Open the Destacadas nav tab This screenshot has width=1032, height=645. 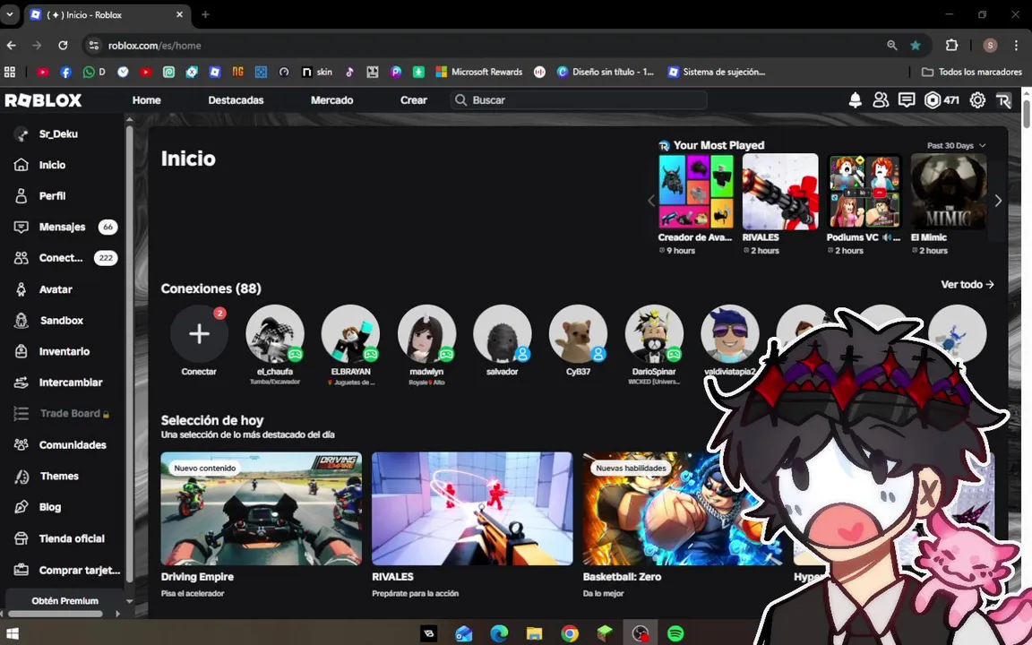(236, 100)
